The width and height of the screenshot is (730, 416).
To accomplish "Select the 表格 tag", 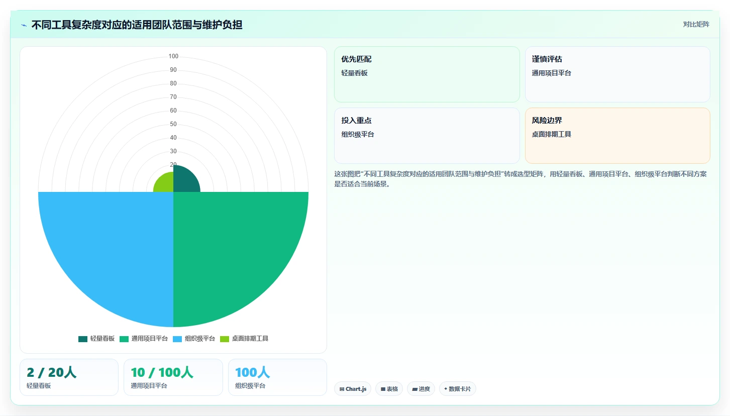I will (x=389, y=389).
